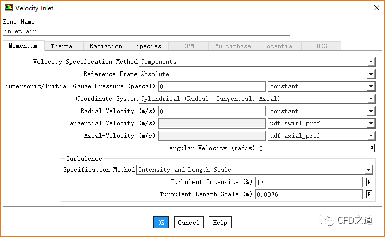Click the P icon beside Angular Velocity
Viewport: 385px width, 237px height.
371,148
